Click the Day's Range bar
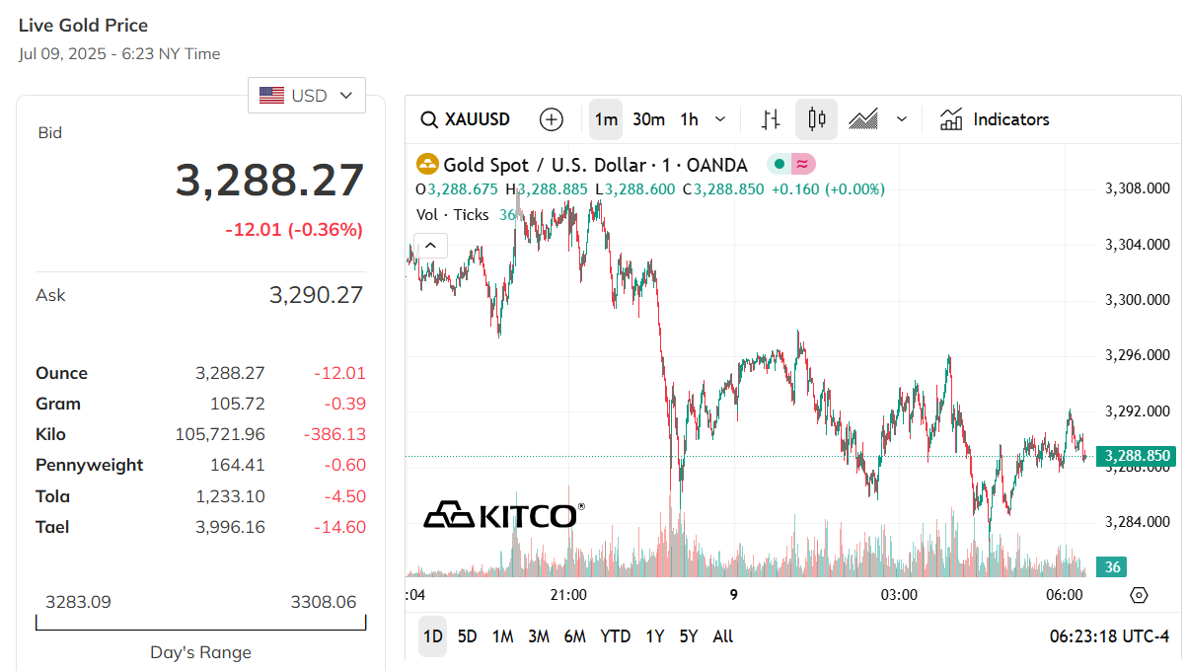This screenshot has width=1188, height=671. click(200, 624)
